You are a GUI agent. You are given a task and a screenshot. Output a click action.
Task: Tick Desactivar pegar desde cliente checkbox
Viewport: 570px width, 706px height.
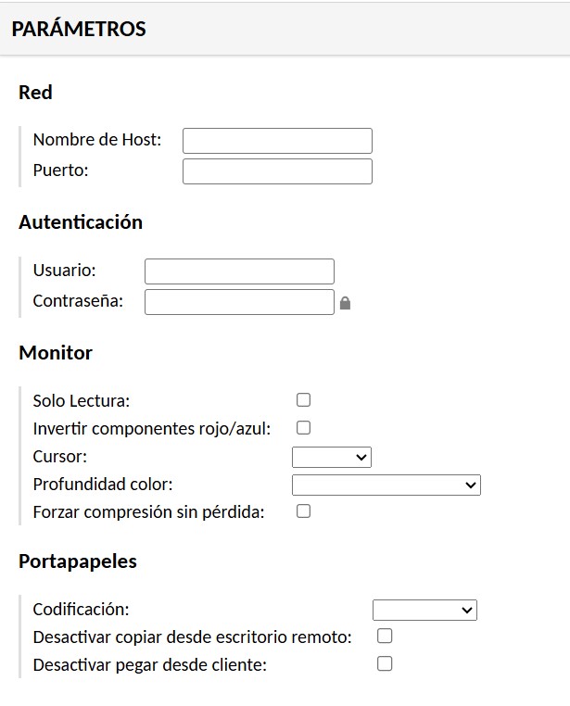[385, 663]
